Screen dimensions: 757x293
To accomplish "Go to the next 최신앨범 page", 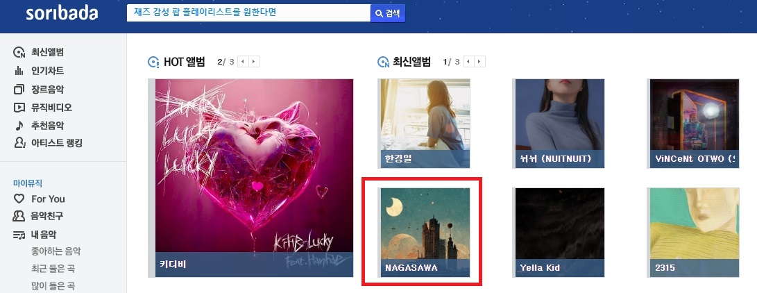I will 480,61.
